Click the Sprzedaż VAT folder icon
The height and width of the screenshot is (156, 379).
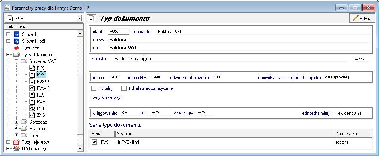click(25, 61)
